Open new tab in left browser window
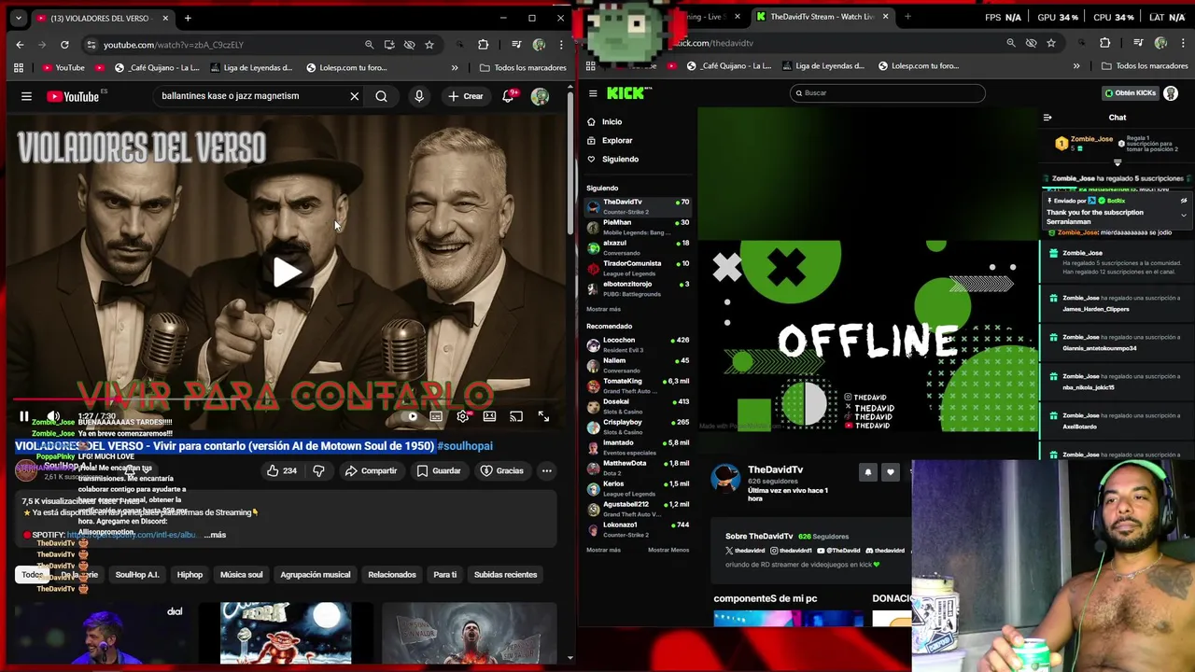 (x=188, y=19)
